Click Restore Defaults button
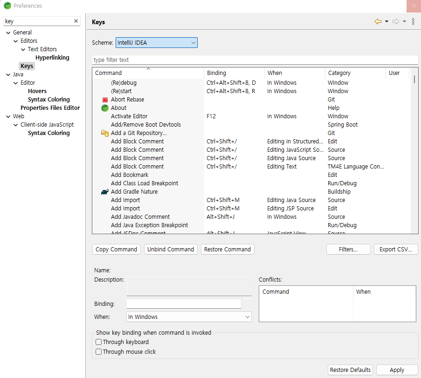The height and width of the screenshot is (378, 421). click(350, 370)
